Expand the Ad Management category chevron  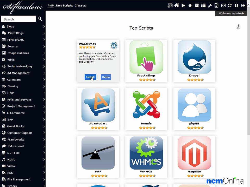(44, 73)
